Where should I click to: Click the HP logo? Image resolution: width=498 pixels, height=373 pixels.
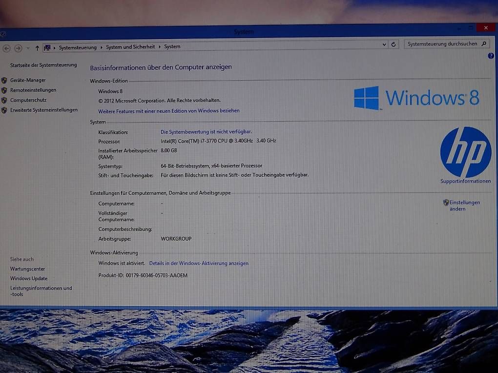(466, 152)
